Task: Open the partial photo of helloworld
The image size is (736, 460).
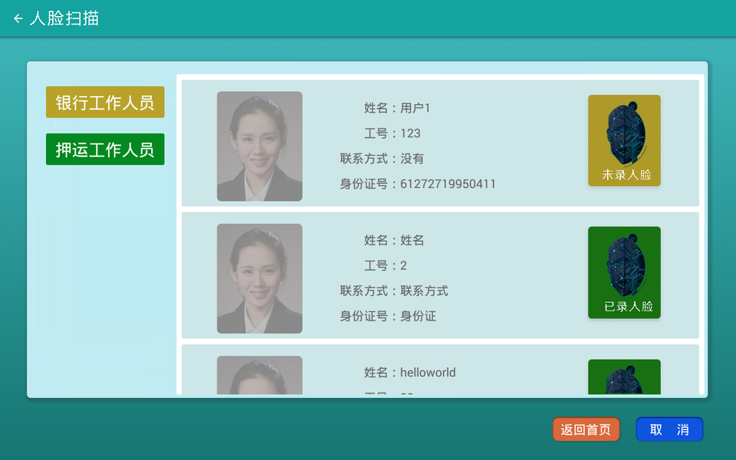Action: pyautogui.click(x=260, y=375)
